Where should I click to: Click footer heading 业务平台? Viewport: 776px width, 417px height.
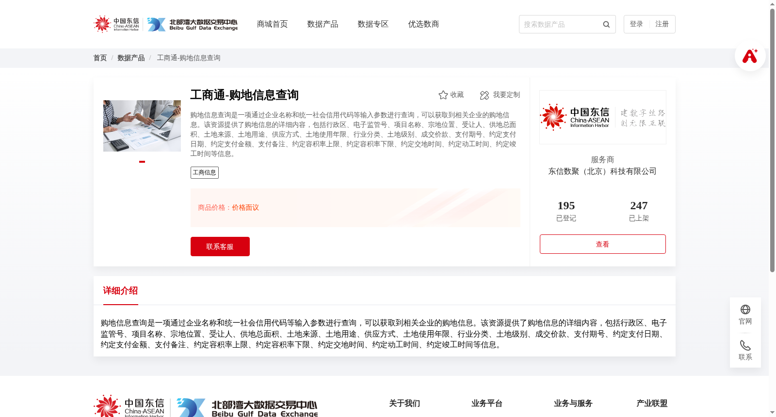[487, 403]
